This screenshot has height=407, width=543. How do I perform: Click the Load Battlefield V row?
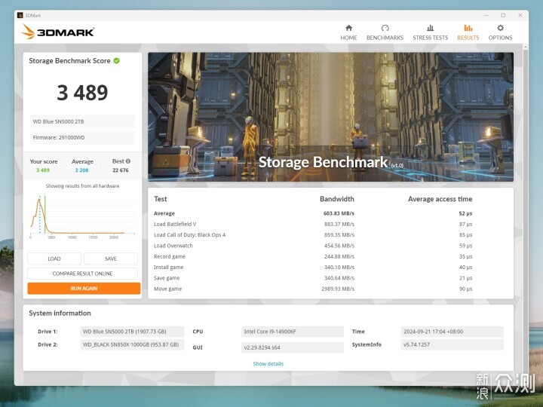313,225
